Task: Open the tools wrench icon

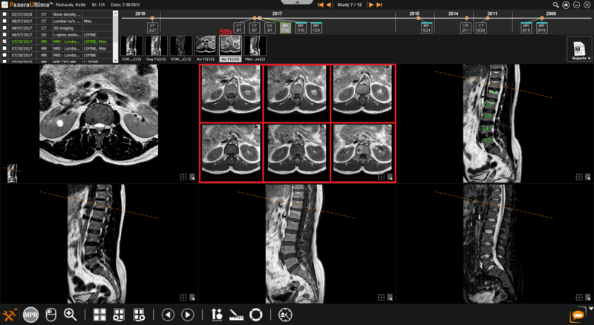Action: (10, 315)
